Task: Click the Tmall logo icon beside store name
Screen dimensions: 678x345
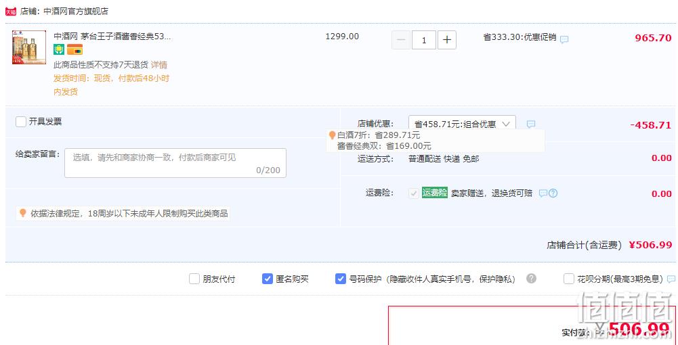Action: coord(10,11)
